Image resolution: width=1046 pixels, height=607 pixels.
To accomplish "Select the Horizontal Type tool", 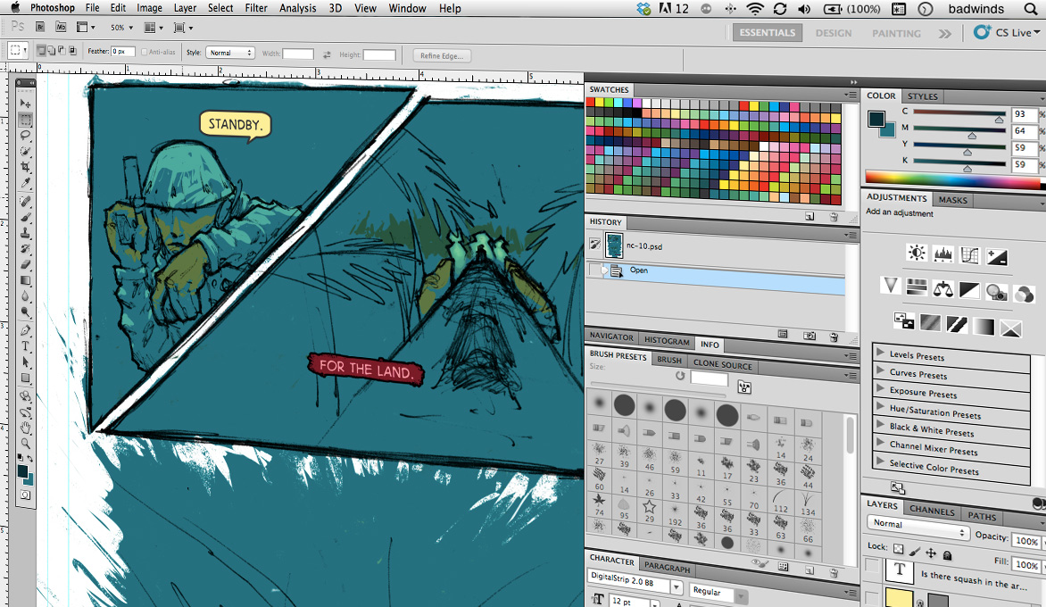I will click(x=25, y=346).
